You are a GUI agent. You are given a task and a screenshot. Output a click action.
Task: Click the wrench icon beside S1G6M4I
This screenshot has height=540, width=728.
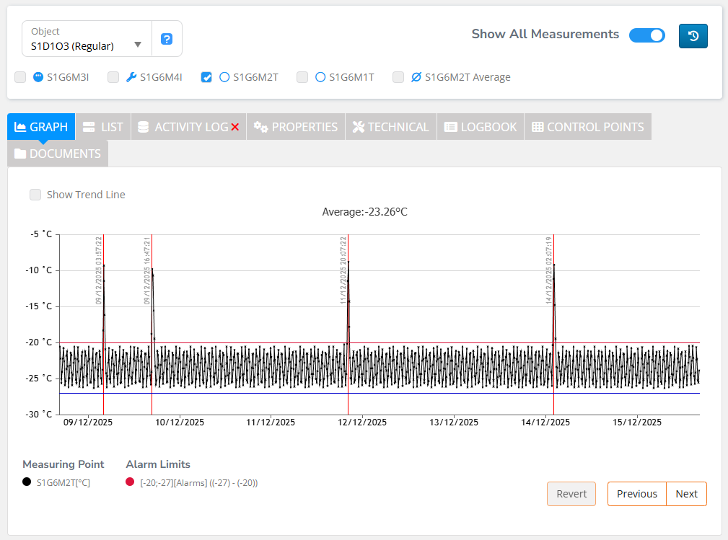click(131, 77)
